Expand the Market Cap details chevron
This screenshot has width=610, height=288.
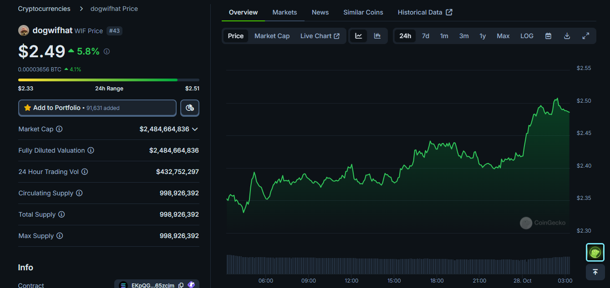click(x=195, y=129)
